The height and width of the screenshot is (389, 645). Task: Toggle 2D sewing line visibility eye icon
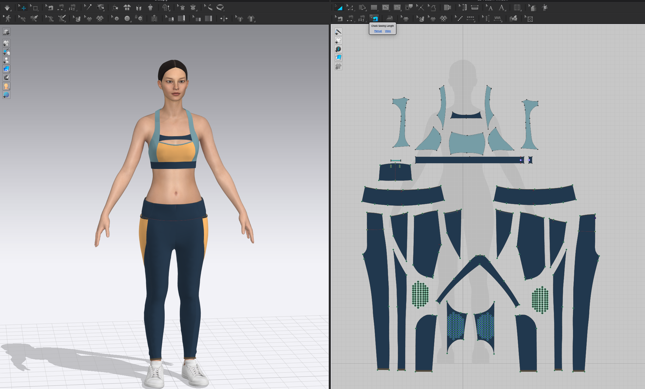(x=338, y=32)
